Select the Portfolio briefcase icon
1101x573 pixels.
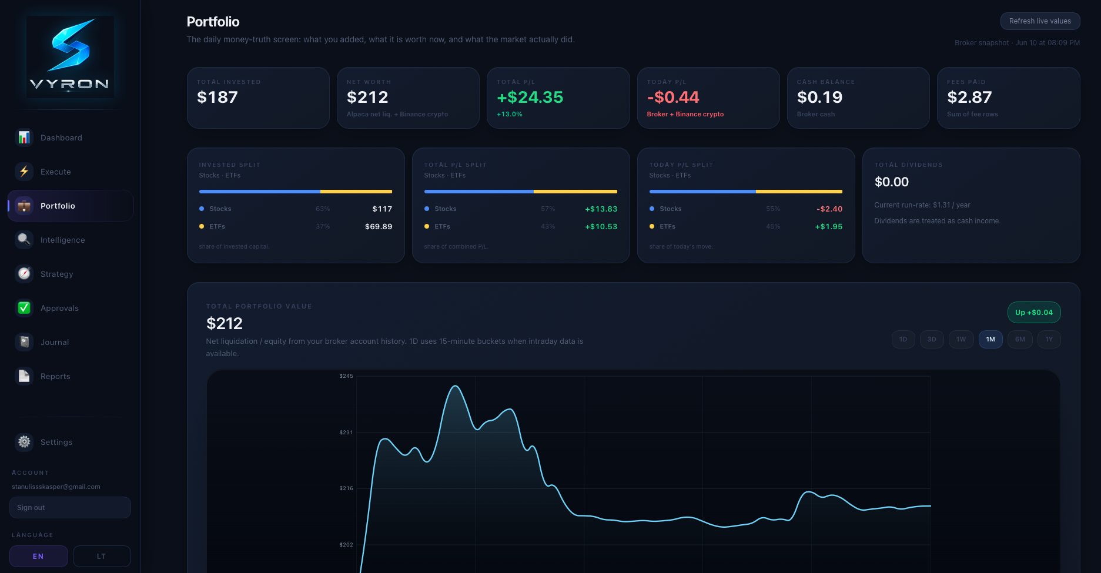pos(24,206)
